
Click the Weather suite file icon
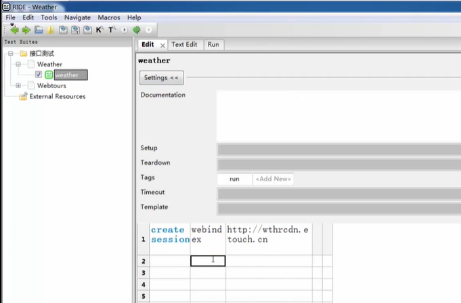click(31, 64)
